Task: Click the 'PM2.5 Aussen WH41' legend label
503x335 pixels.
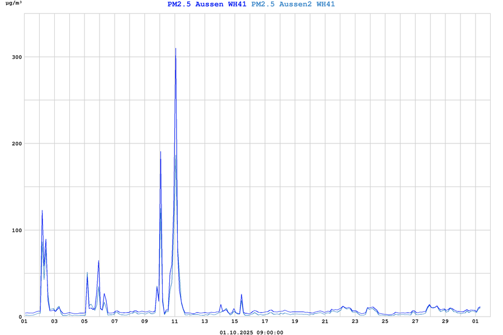Action: coord(207,4)
